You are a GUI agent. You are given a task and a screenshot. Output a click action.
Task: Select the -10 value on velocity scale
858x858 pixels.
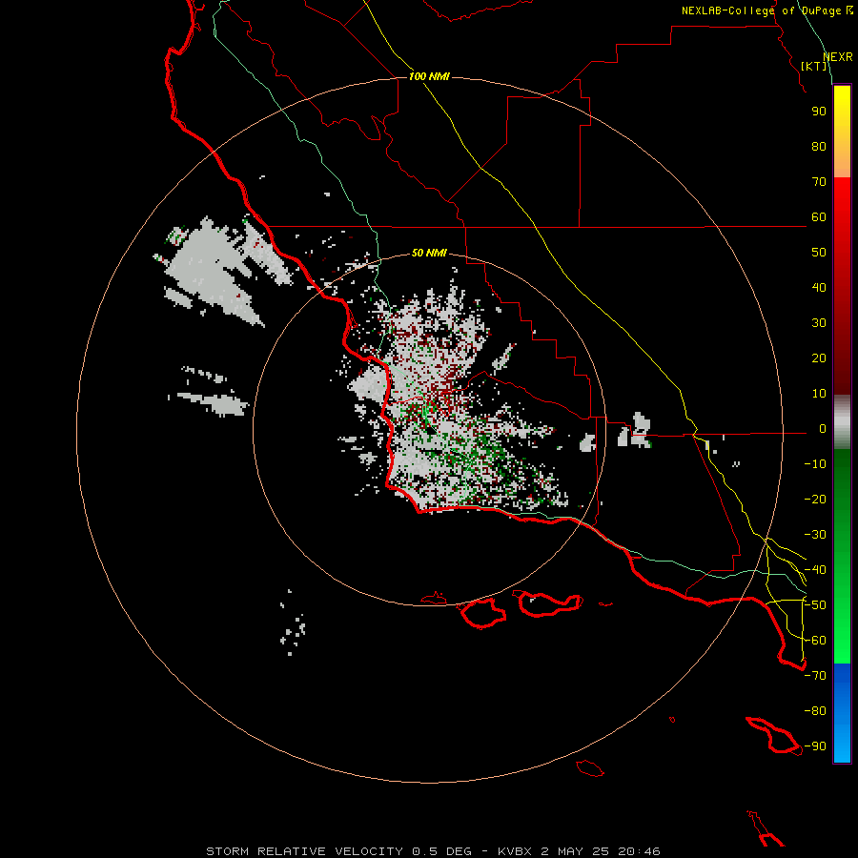815,464
